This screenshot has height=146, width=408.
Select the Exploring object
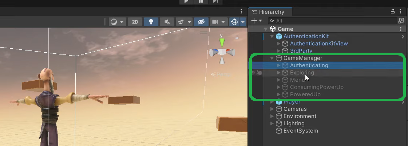pos(302,73)
